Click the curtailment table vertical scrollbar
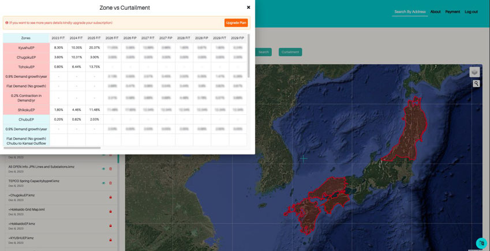 tap(248, 55)
